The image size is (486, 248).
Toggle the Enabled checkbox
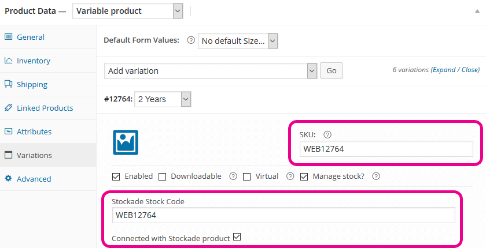tap(116, 176)
